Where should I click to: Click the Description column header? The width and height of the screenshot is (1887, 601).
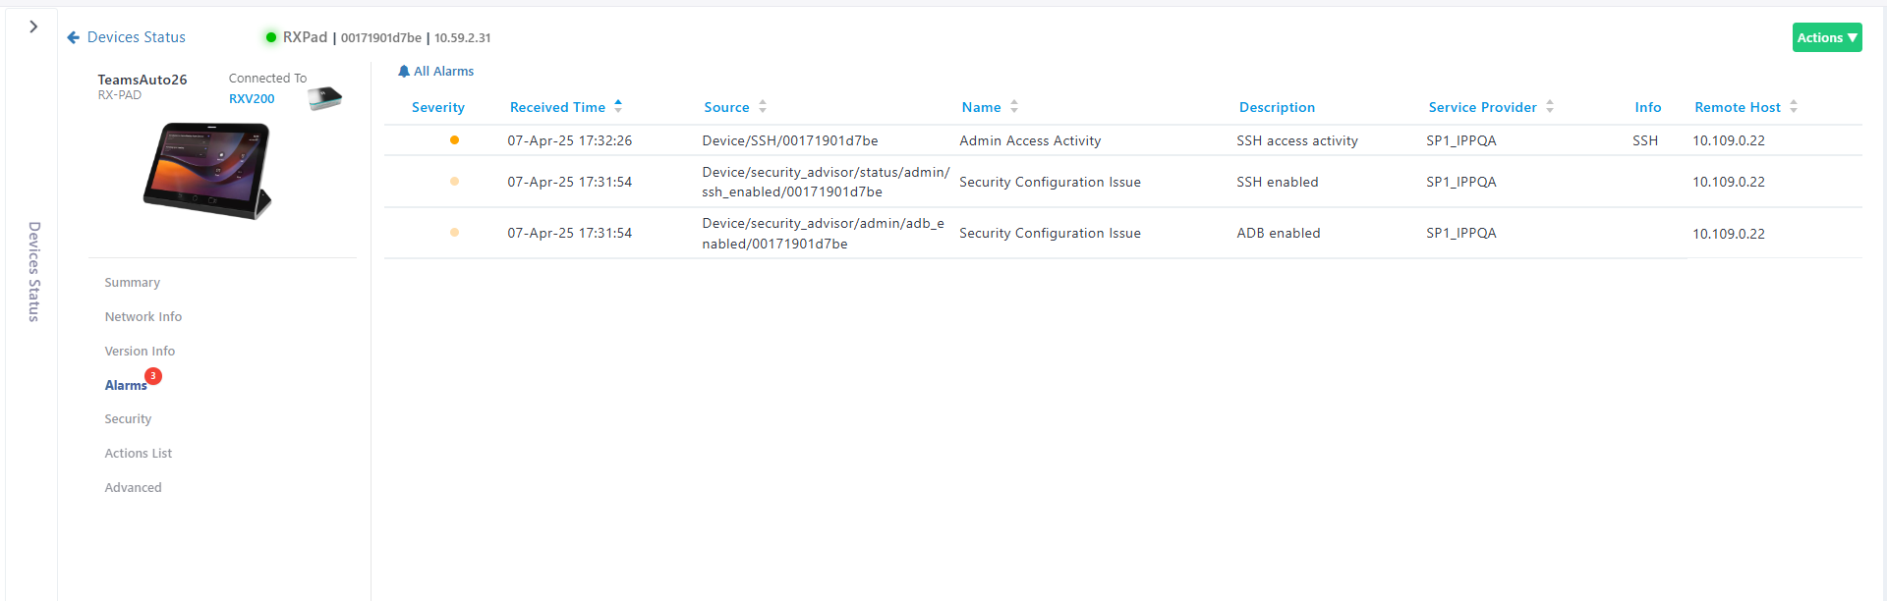coord(1277,107)
